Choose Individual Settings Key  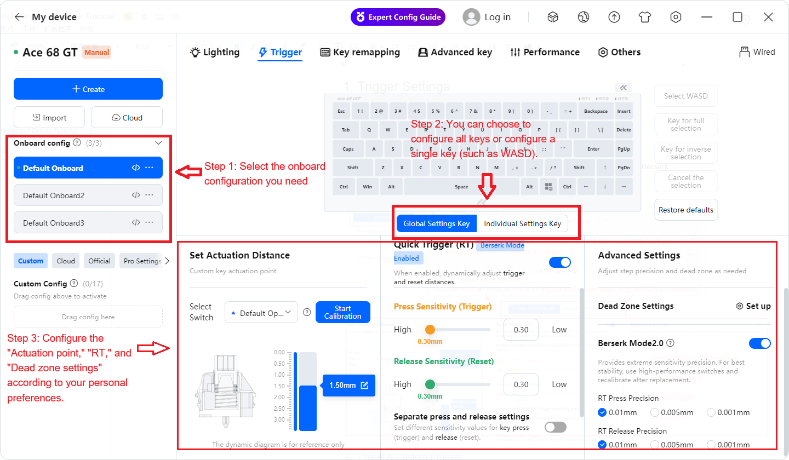tap(522, 223)
